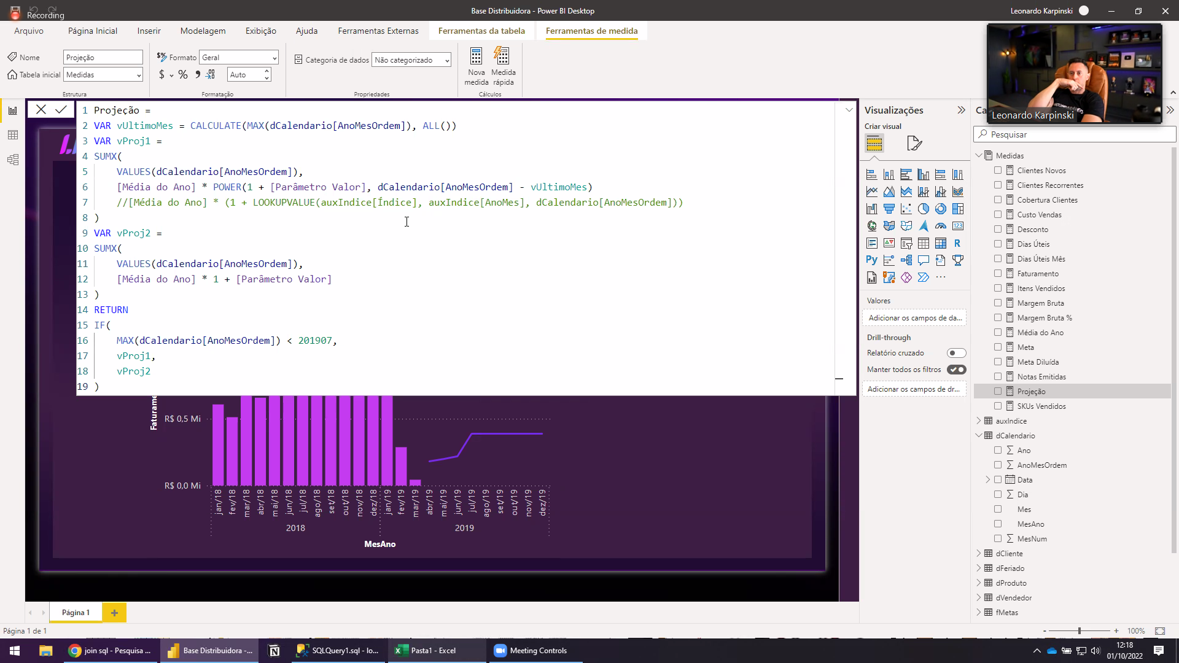Open the Model view icon
Image resolution: width=1179 pixels, height=663 pixels.
[13, 160]
